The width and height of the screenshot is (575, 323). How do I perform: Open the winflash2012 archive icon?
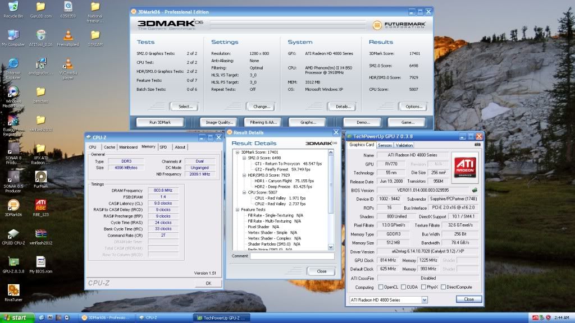coord(40,236)
